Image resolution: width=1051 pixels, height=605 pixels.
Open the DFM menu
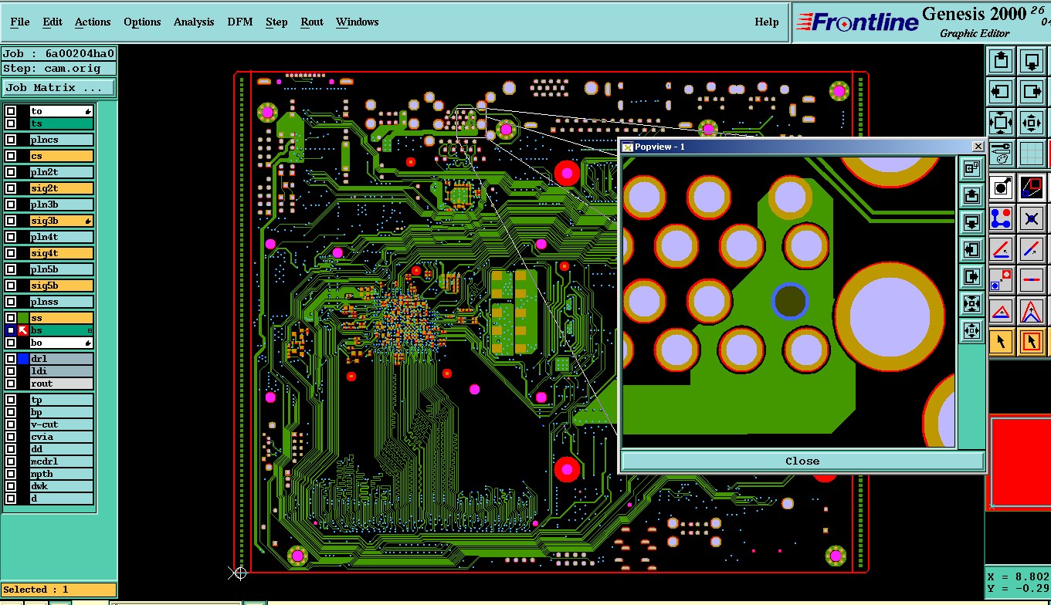(240, 22)
